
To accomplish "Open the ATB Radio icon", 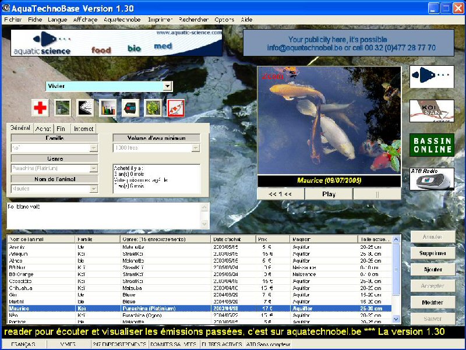I will click(431, 179).
